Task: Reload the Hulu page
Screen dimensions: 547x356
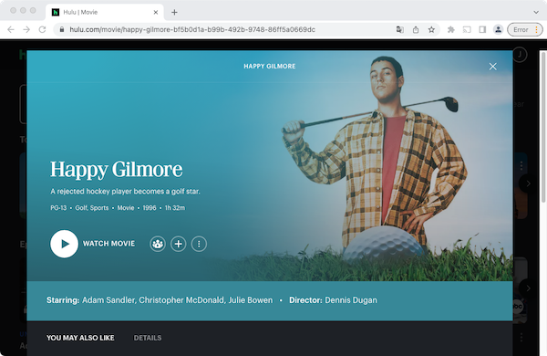Action: (x=42, y=30)
